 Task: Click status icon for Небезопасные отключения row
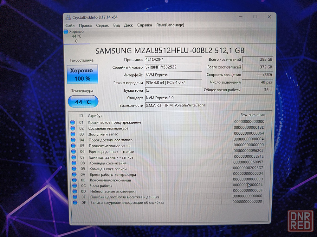(75, 191)
